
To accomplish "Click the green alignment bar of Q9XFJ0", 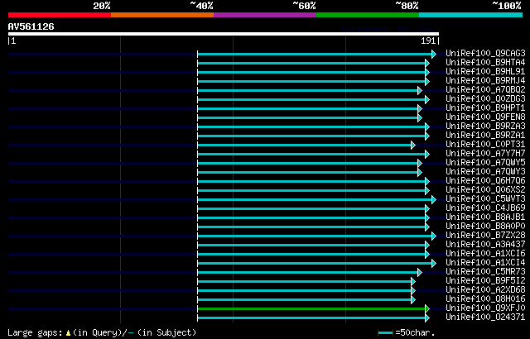I will [311, 308].
